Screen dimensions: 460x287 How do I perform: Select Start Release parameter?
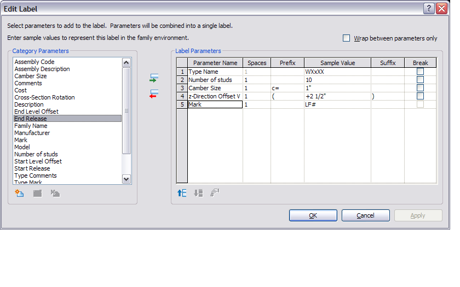[67, 168]
